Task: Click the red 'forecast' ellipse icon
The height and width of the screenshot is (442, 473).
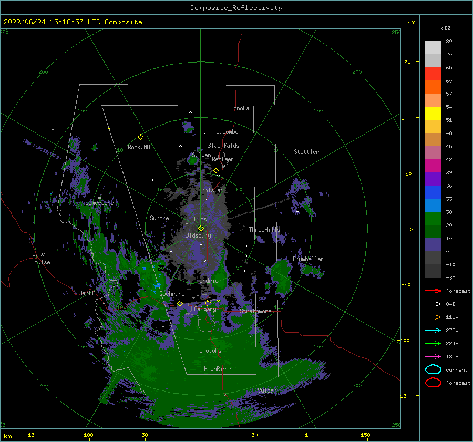Action: 433,383
